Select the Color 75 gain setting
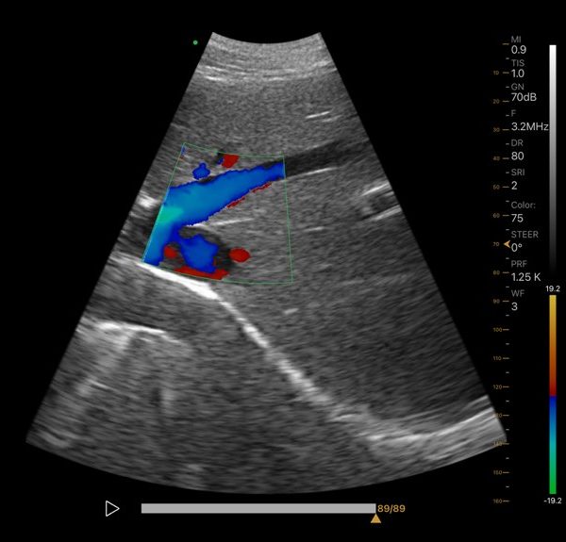 coord(523,209)
